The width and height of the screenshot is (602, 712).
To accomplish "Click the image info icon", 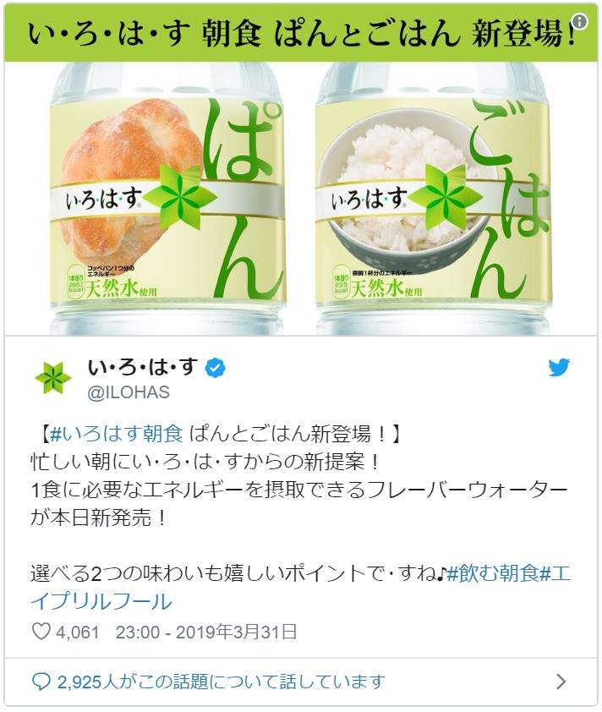I will coord(580,21).
